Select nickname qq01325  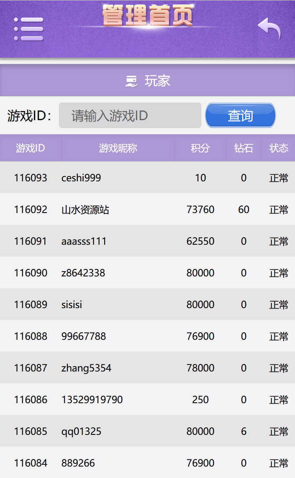coord(81,432)
